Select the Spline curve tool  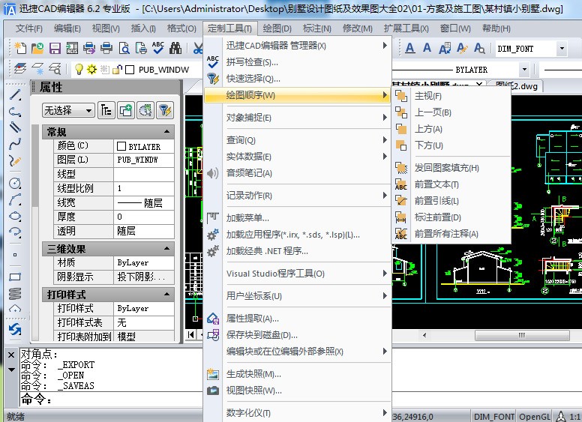[x=15, y=144]
